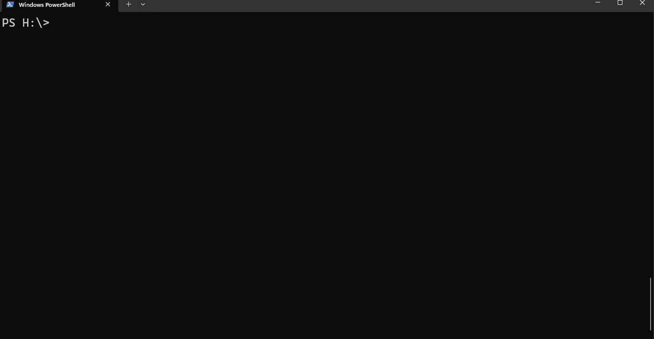The width and height of the screenshot is (654, 339).
Task: Click the ">" prompt character
Action: (46, 23)
